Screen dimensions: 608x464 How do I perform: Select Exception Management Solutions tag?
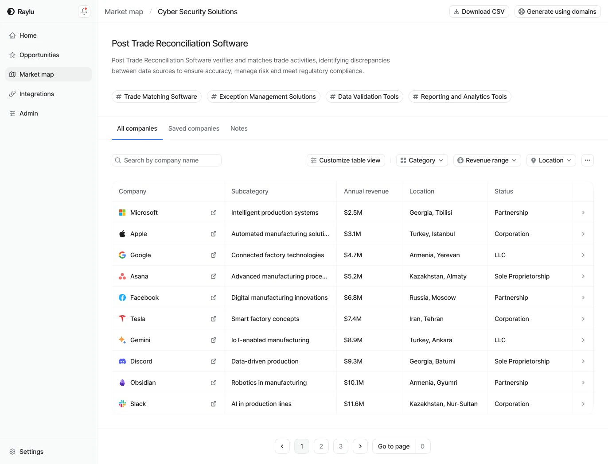(x=264, y=97)
